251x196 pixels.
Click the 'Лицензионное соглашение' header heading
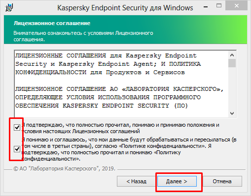[52, 23]
